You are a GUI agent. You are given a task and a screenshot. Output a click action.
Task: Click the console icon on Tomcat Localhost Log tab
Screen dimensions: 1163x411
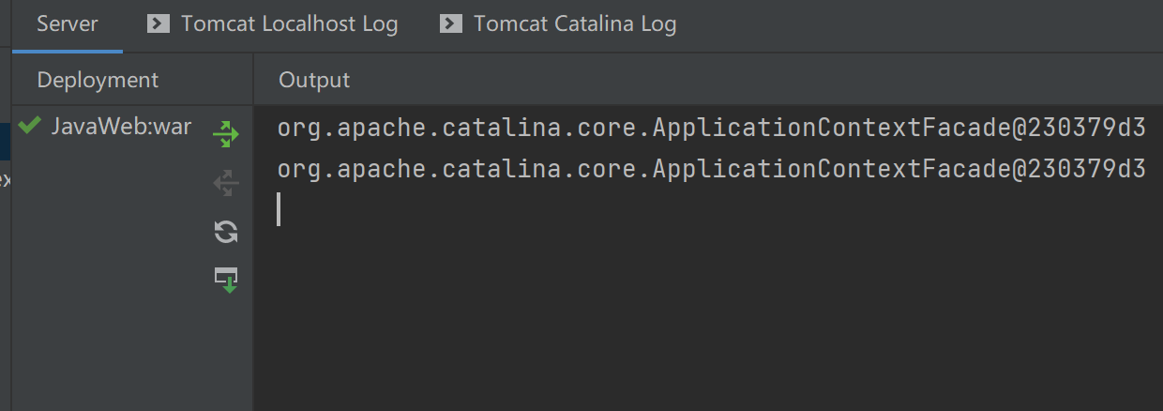pos(159,23)
